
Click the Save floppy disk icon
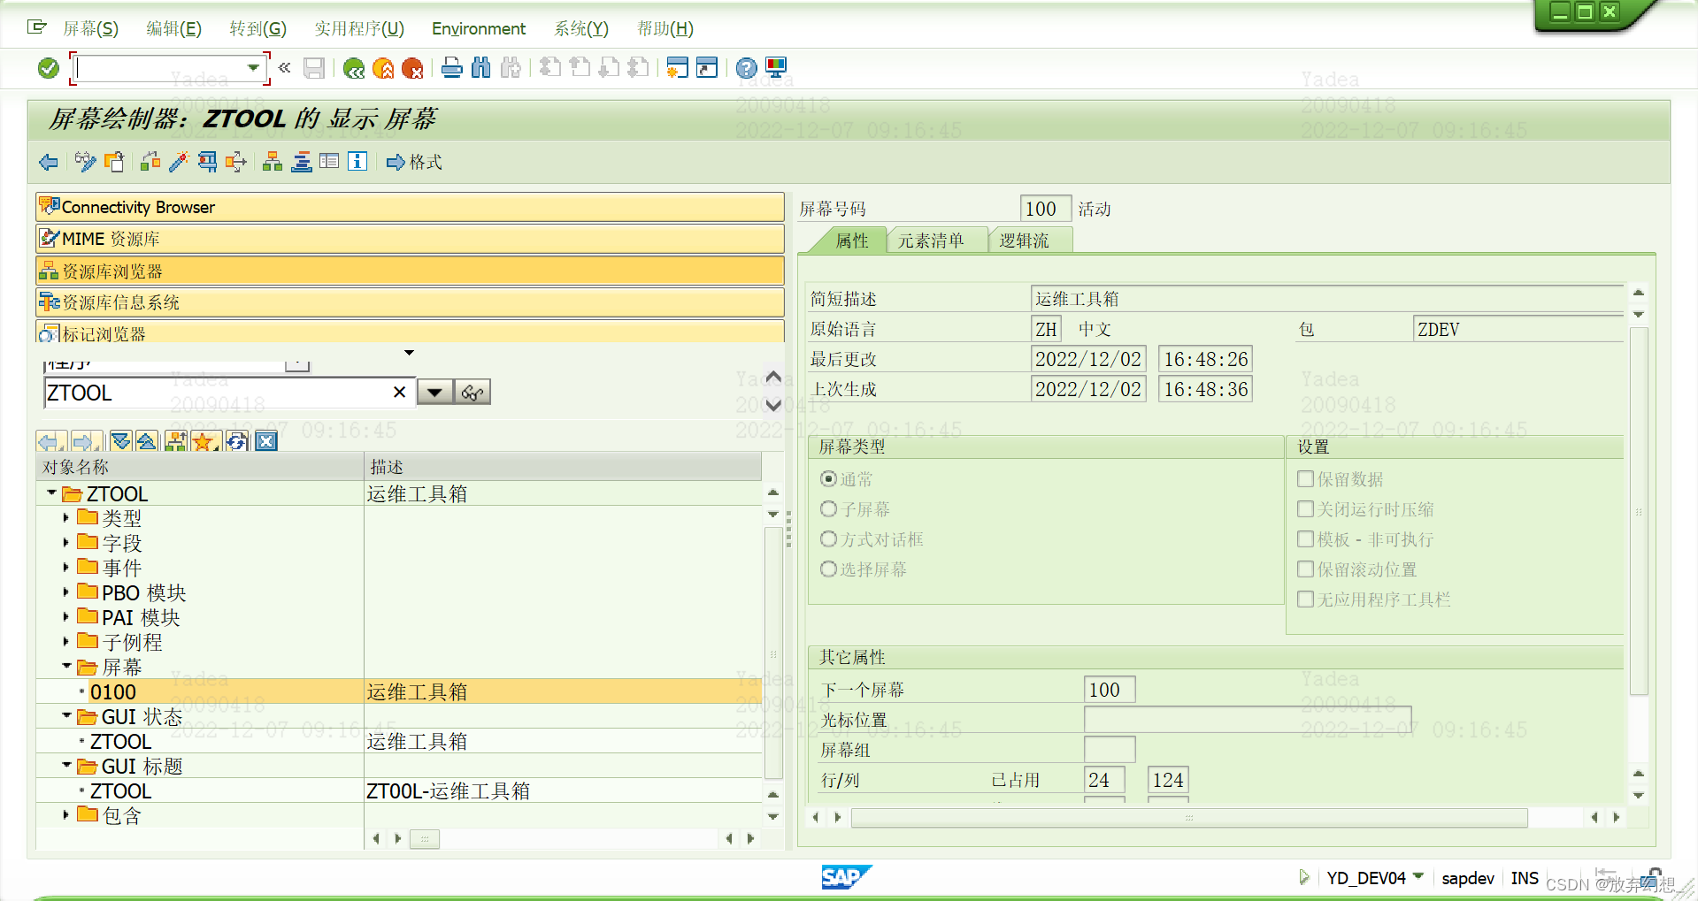[314, 68]
